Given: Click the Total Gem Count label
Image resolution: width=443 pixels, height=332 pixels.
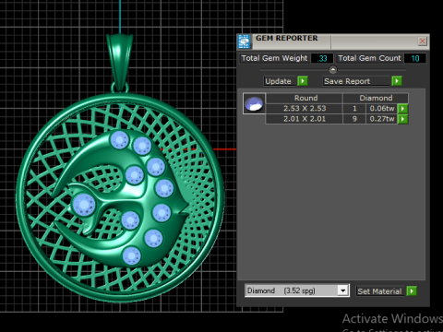Looking at the screenshot, I should (x=369, y=58).
